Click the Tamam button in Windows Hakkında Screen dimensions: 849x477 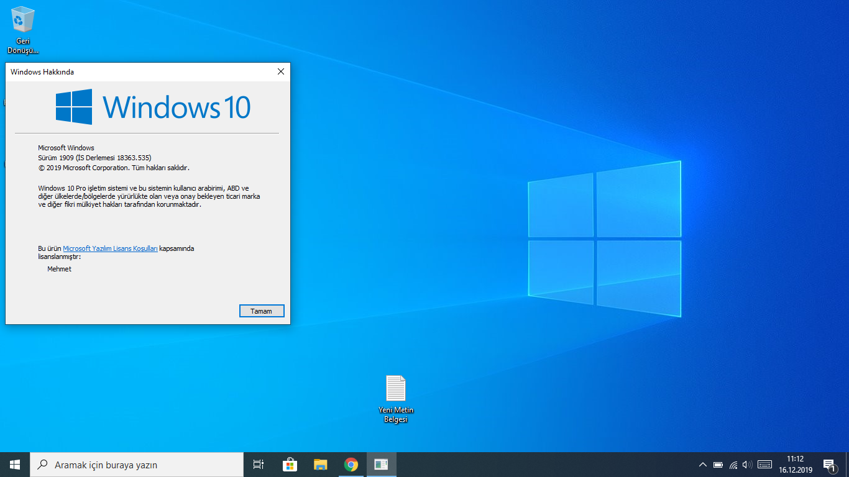click(x=262, y=311)
